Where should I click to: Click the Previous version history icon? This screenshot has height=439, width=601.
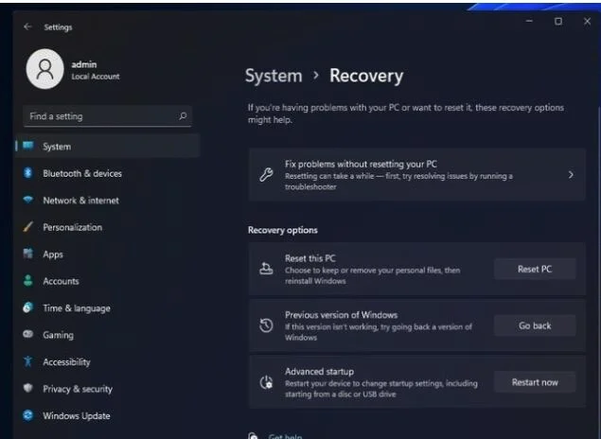(266, 325)
